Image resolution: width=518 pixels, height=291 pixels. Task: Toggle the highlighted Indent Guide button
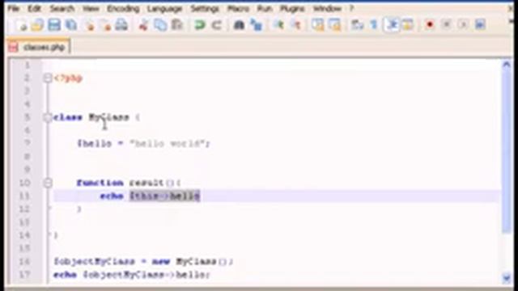392,25
